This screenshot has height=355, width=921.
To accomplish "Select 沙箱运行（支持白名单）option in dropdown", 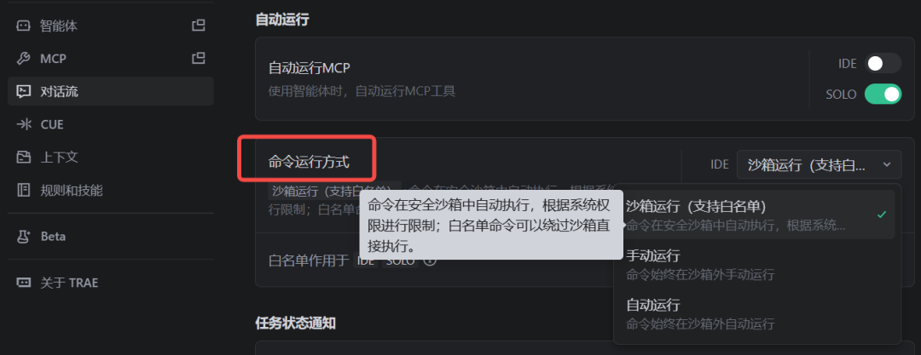I will coord(754,215).
